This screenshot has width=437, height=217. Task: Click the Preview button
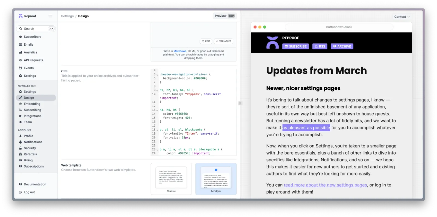224,16
